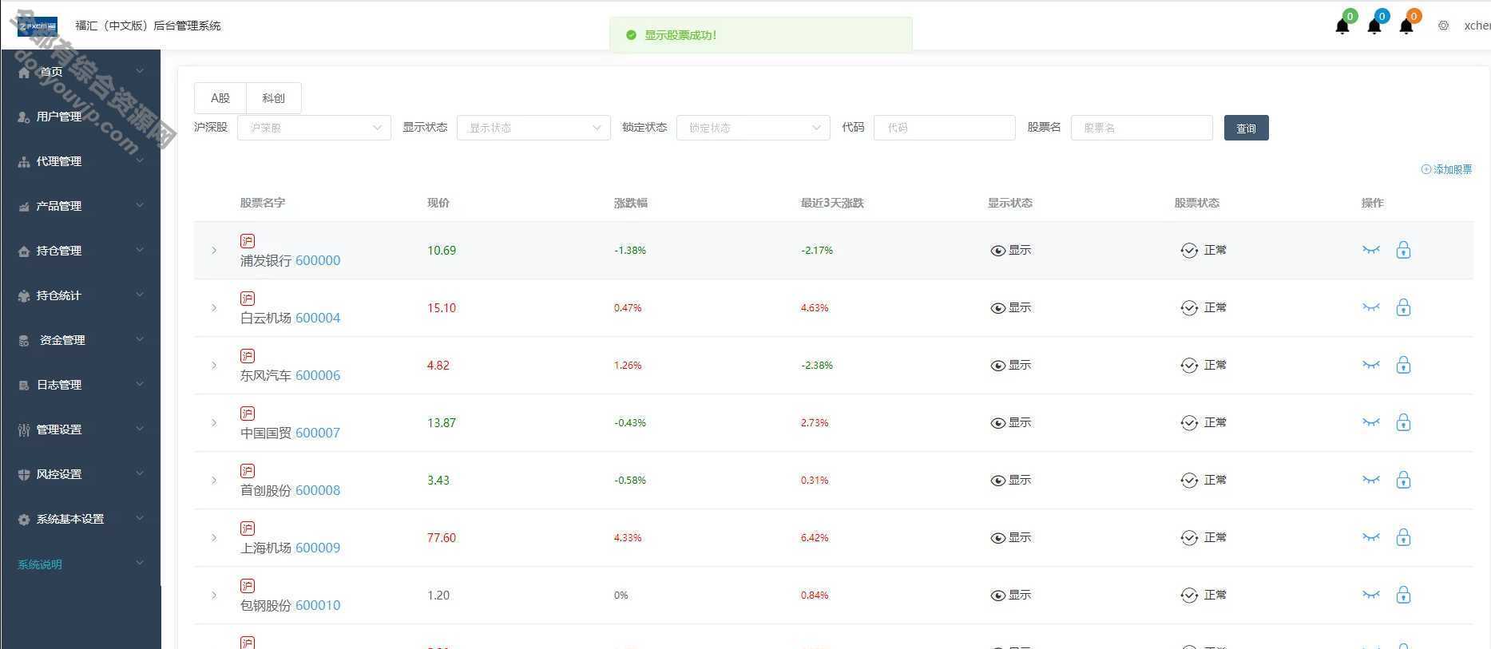Toggle 显示 visibility status for 上海机场
The height and width of the screenshot is (649, 1491).
pyautogui.click(x=1010, y=538)
